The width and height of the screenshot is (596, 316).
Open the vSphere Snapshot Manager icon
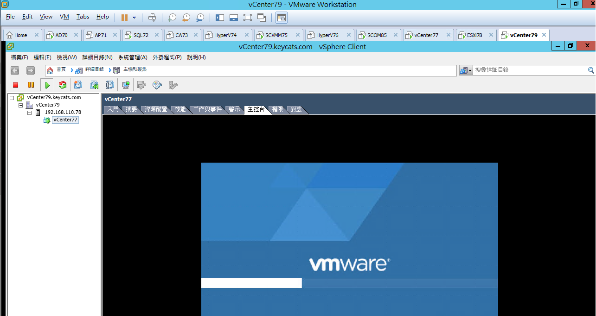tap(110, 85)
